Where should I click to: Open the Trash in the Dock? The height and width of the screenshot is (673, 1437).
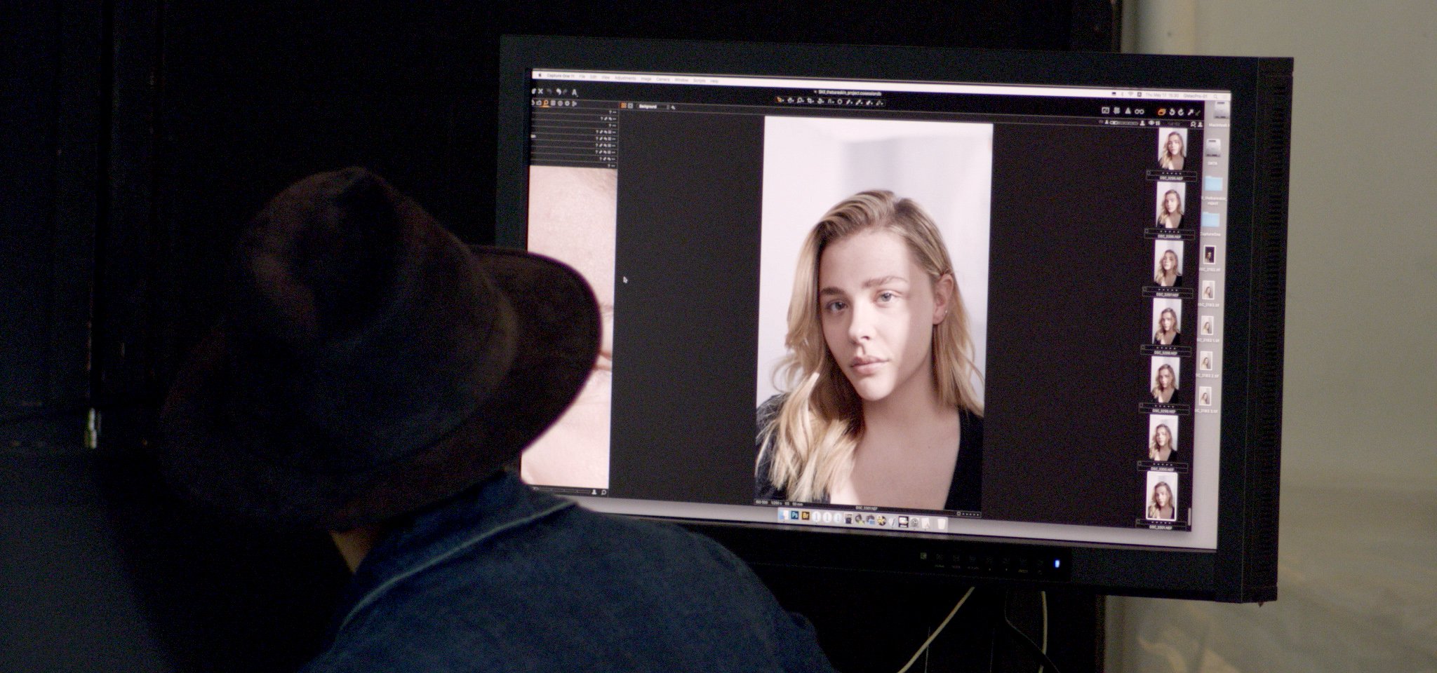[x=941, y=523]
